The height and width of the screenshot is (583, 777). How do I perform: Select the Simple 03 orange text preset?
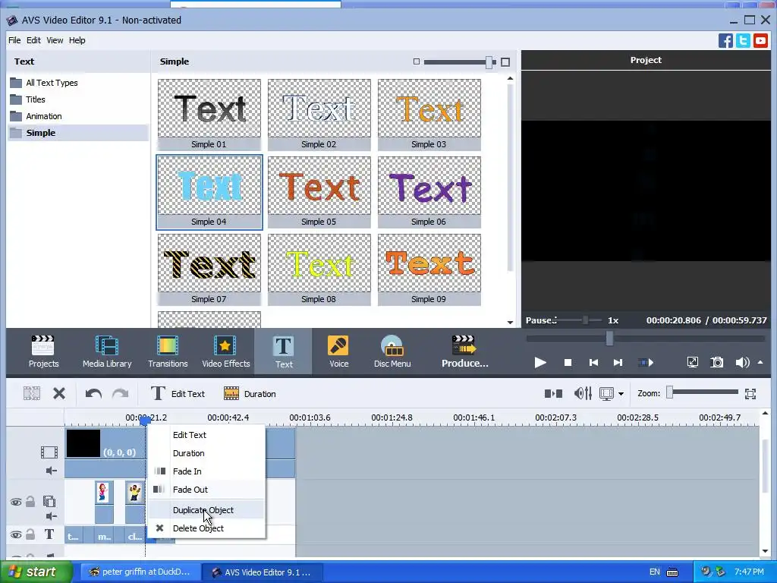[x=429, y=115]
